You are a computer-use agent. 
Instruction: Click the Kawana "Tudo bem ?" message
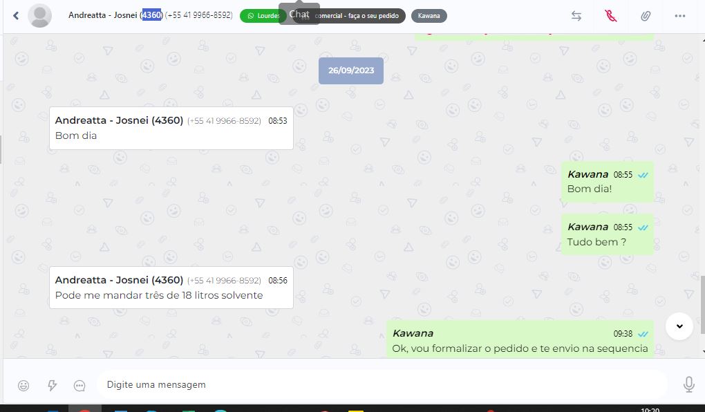tap(607, 234)
